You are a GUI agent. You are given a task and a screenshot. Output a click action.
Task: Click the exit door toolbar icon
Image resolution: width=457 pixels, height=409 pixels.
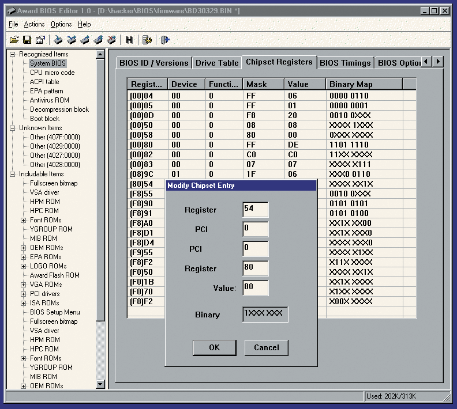tap(165, 40)
